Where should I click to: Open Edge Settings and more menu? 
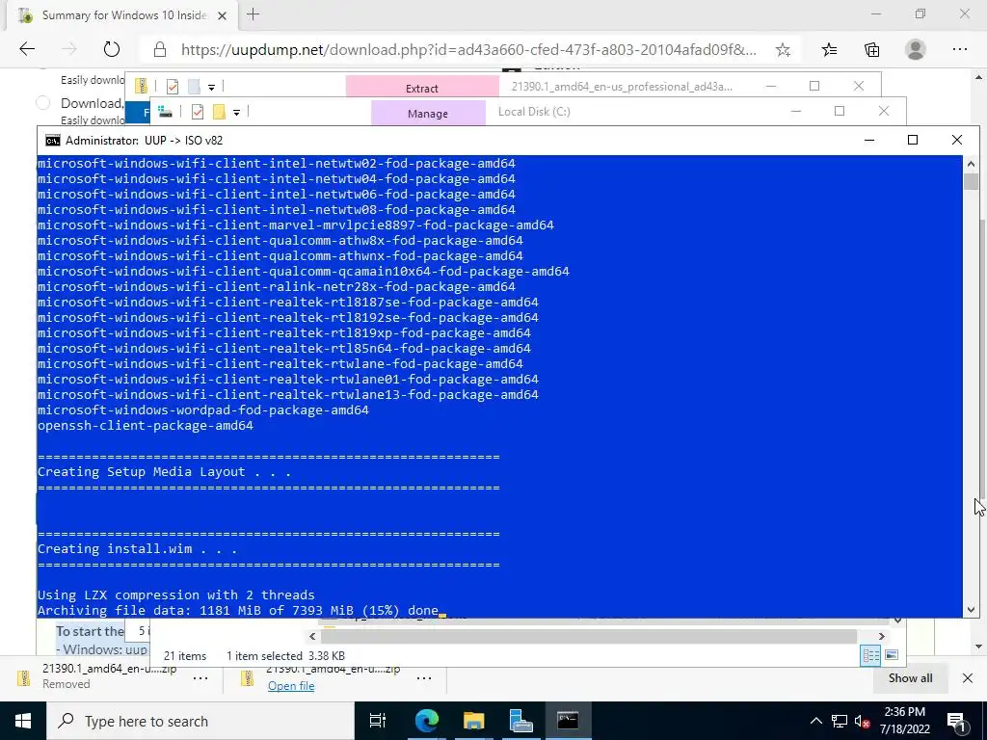point(959,50)
